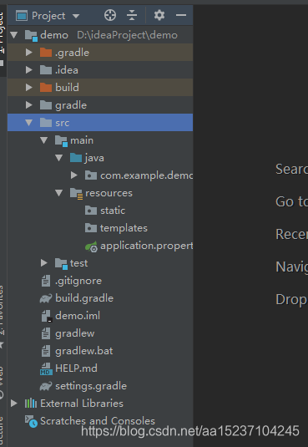Select the 'main' folder label

(82, 140)
